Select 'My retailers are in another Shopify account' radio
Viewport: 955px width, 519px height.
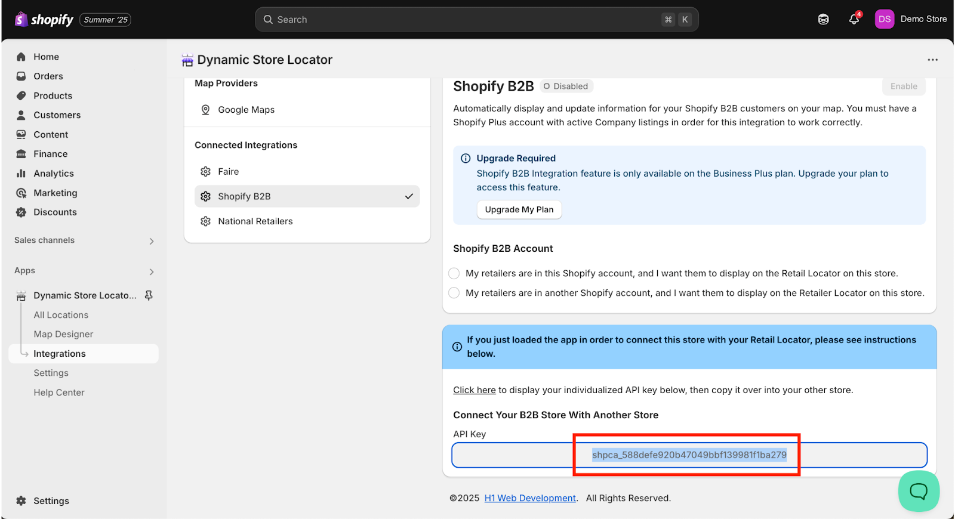point(454,293)
